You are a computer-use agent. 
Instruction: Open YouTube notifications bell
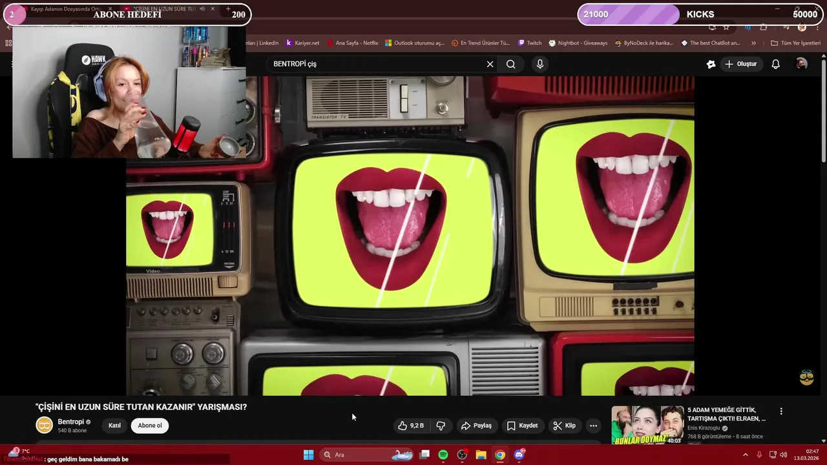776,64
